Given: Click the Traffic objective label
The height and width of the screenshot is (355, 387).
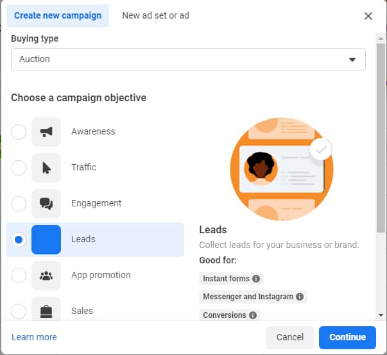Looking at the screenshot, I should pyautogui.click(x=83, y=167).
